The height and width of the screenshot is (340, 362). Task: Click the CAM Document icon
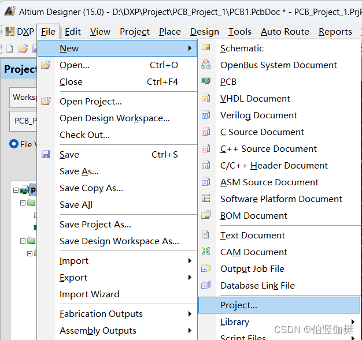click(x=206, y=251)
